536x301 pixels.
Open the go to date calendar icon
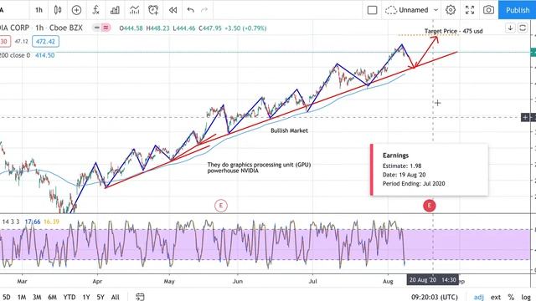(x=140, y=297)
